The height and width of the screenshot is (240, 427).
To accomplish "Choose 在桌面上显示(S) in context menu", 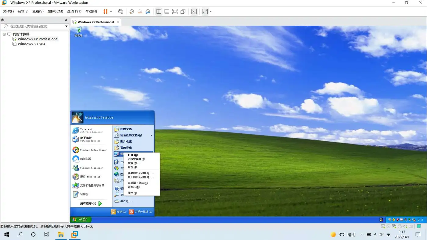I will click(x=142, y=183).
